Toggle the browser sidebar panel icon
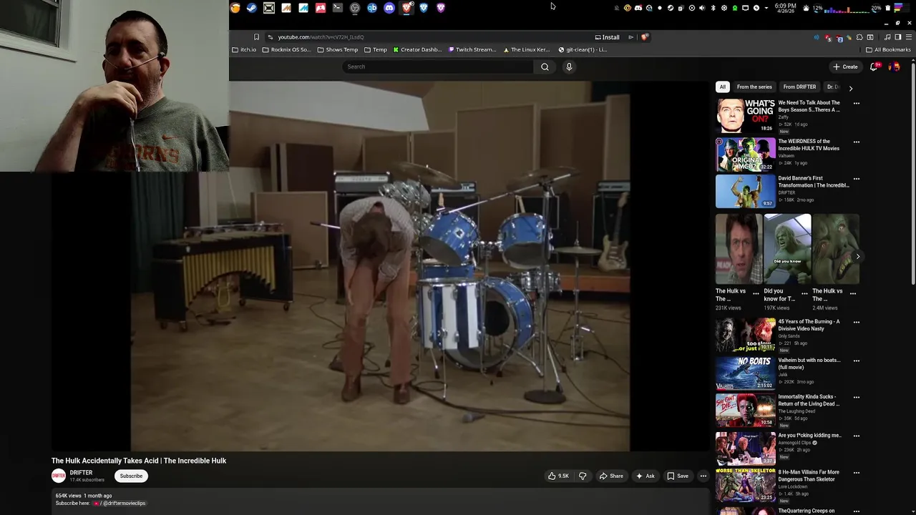 coord(897,37)
